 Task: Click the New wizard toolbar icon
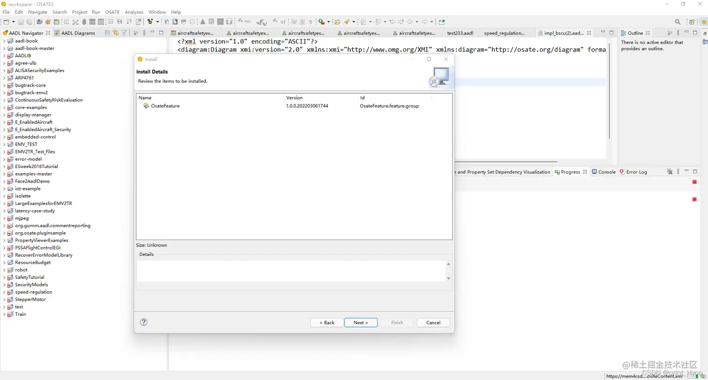tap(6, 22)
